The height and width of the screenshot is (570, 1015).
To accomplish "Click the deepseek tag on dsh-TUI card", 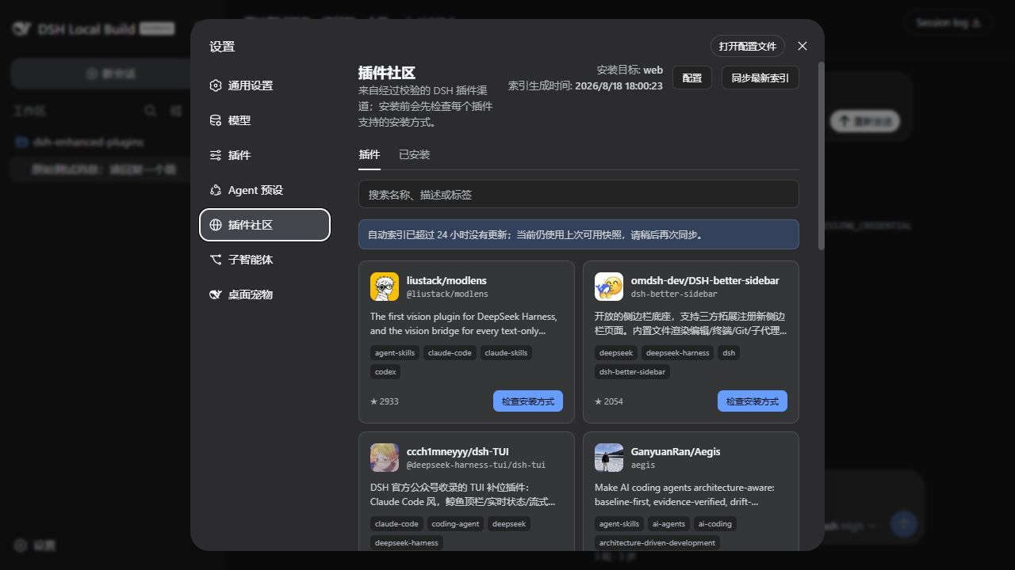I will (509, 523).
